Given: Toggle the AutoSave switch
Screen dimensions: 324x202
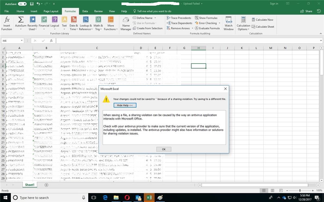Looking at the screenshot, I should pyautogui.click(x=22, y=4).
